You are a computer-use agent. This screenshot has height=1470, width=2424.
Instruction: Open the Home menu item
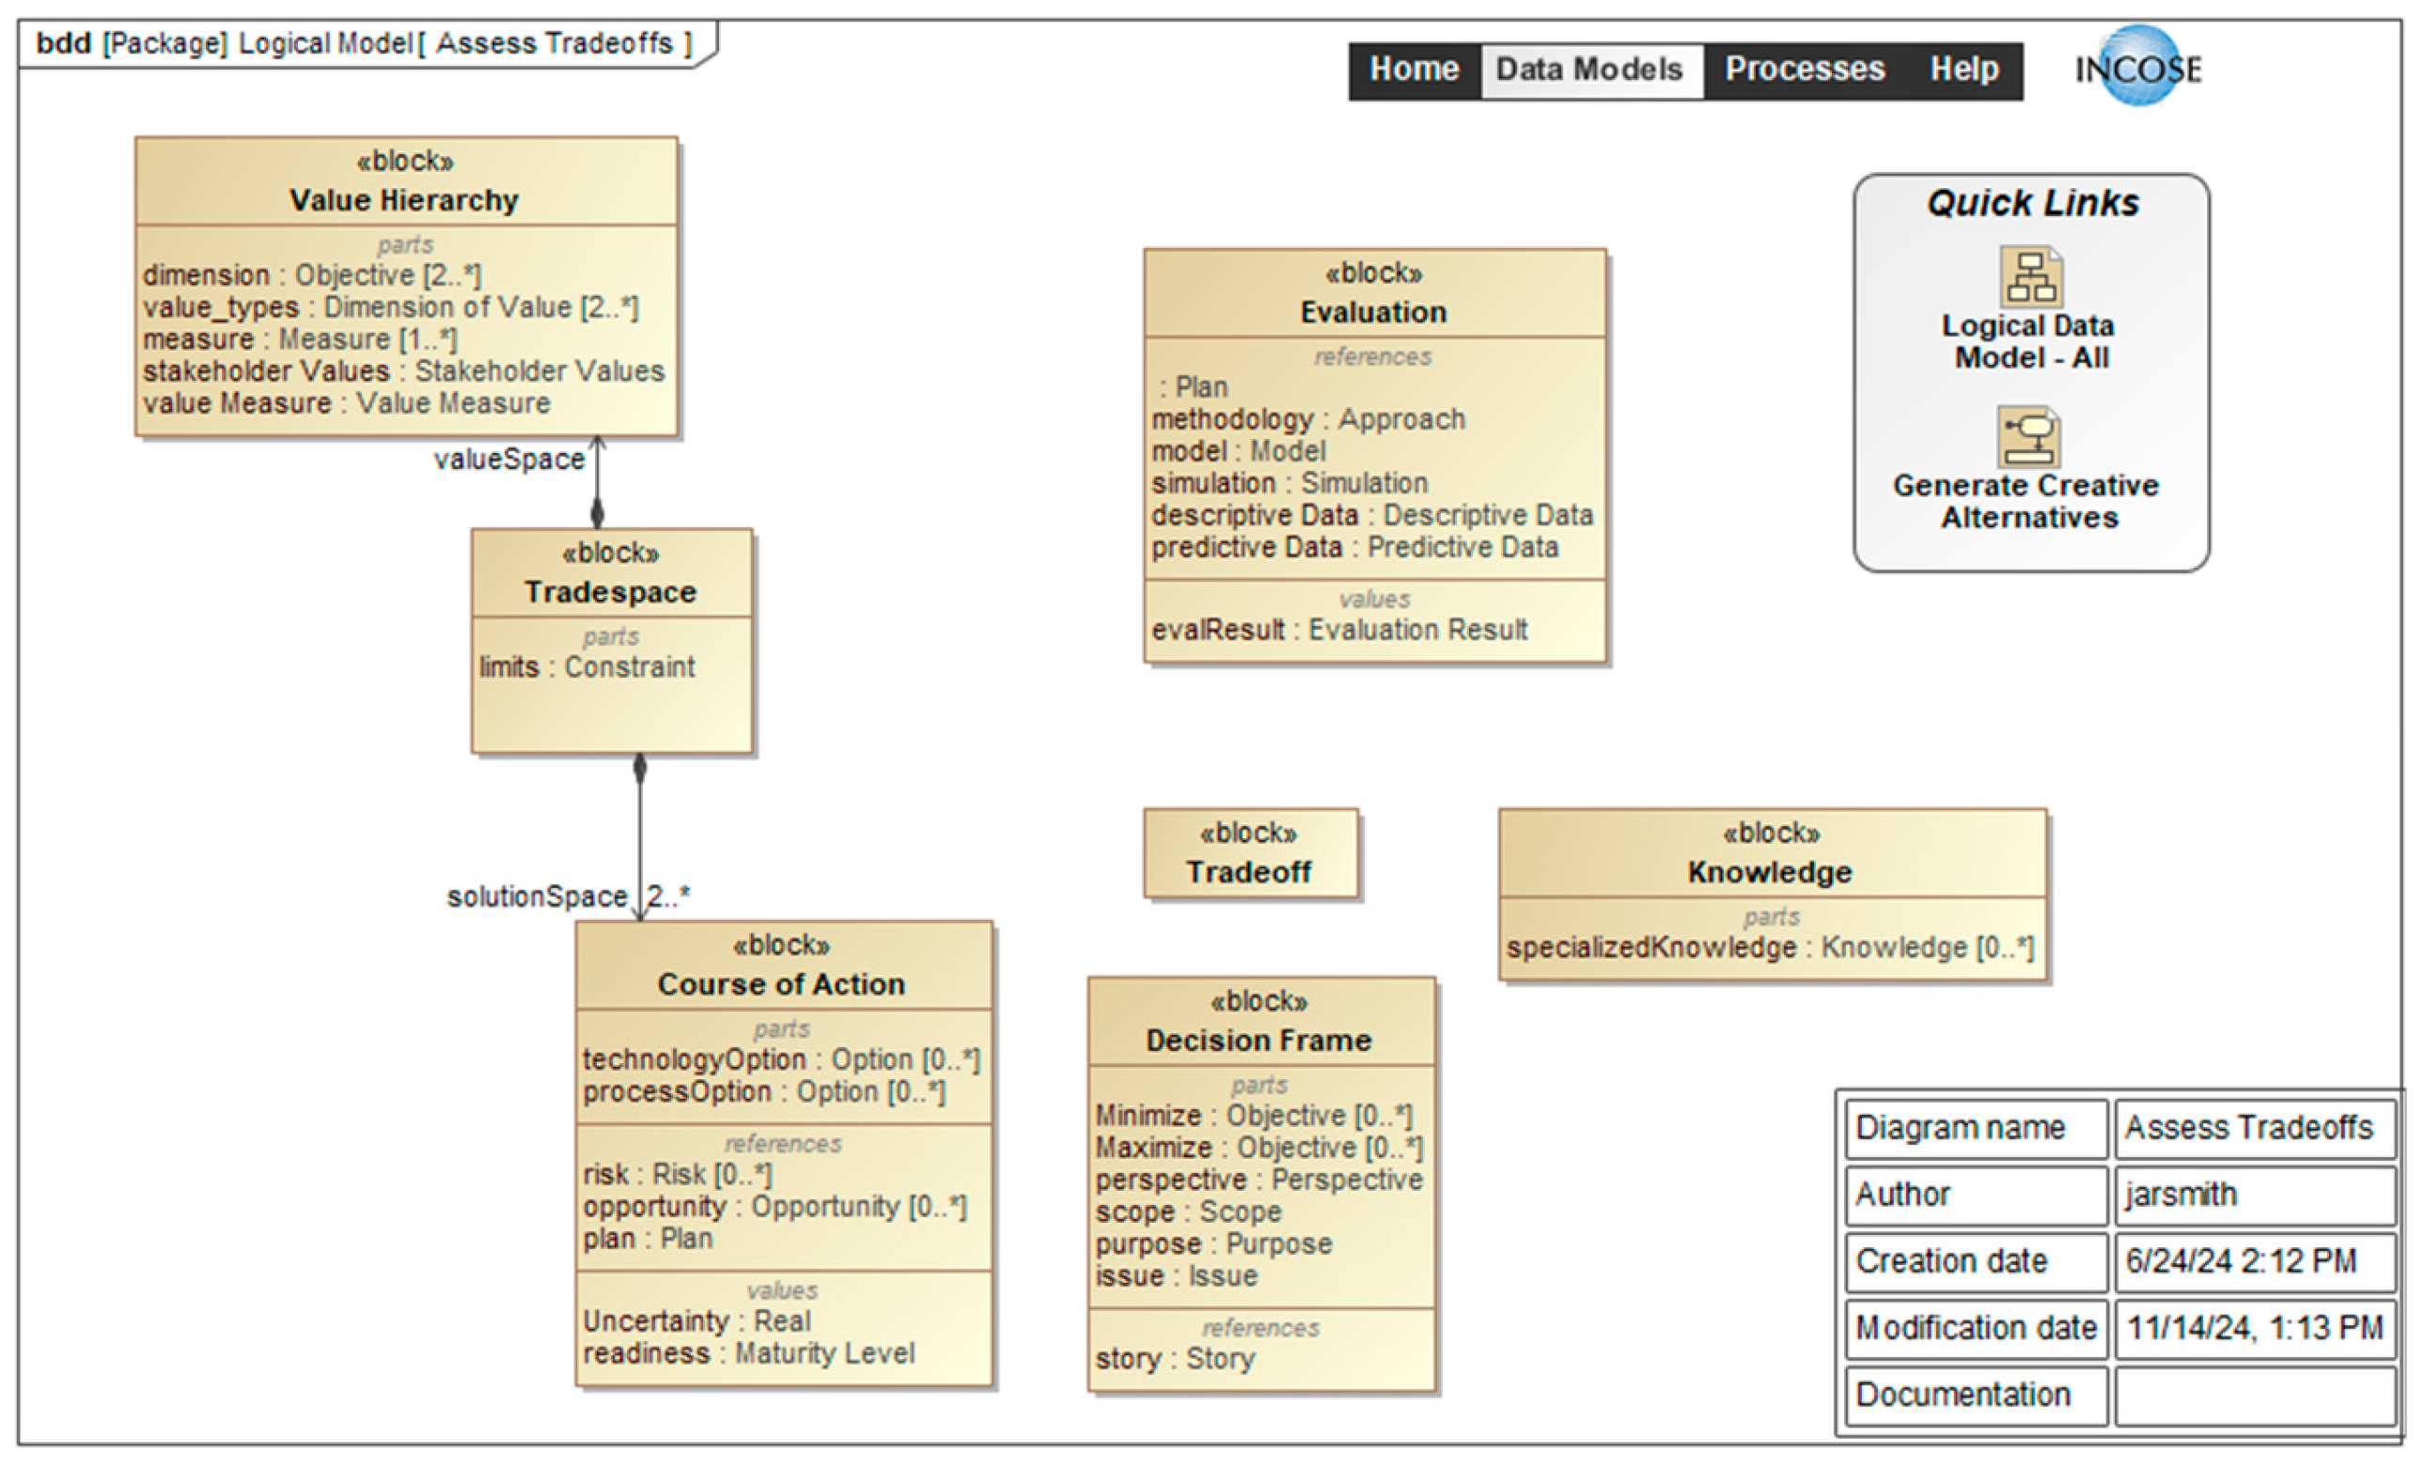click(x=1414, y=69)
